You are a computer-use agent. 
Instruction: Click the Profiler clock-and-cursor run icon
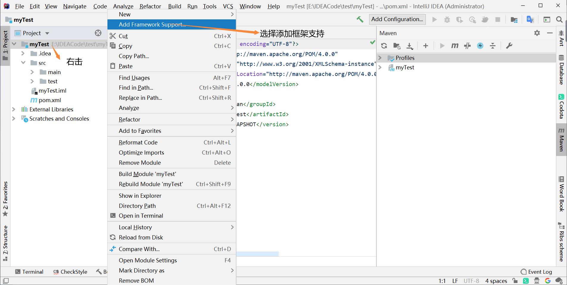(x=472, y=20)
